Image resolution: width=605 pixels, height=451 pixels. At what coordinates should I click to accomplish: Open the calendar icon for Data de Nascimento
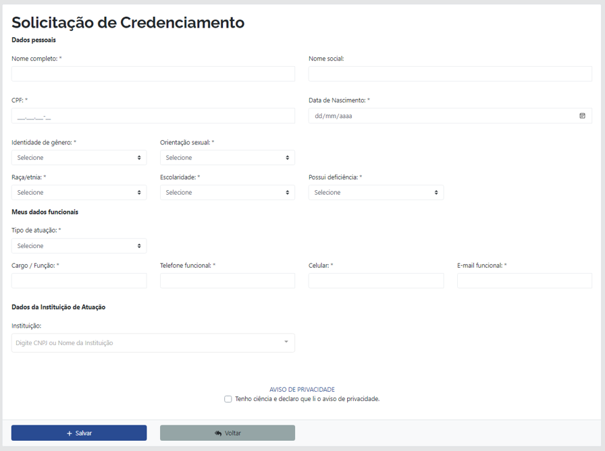tap(582, 115)
